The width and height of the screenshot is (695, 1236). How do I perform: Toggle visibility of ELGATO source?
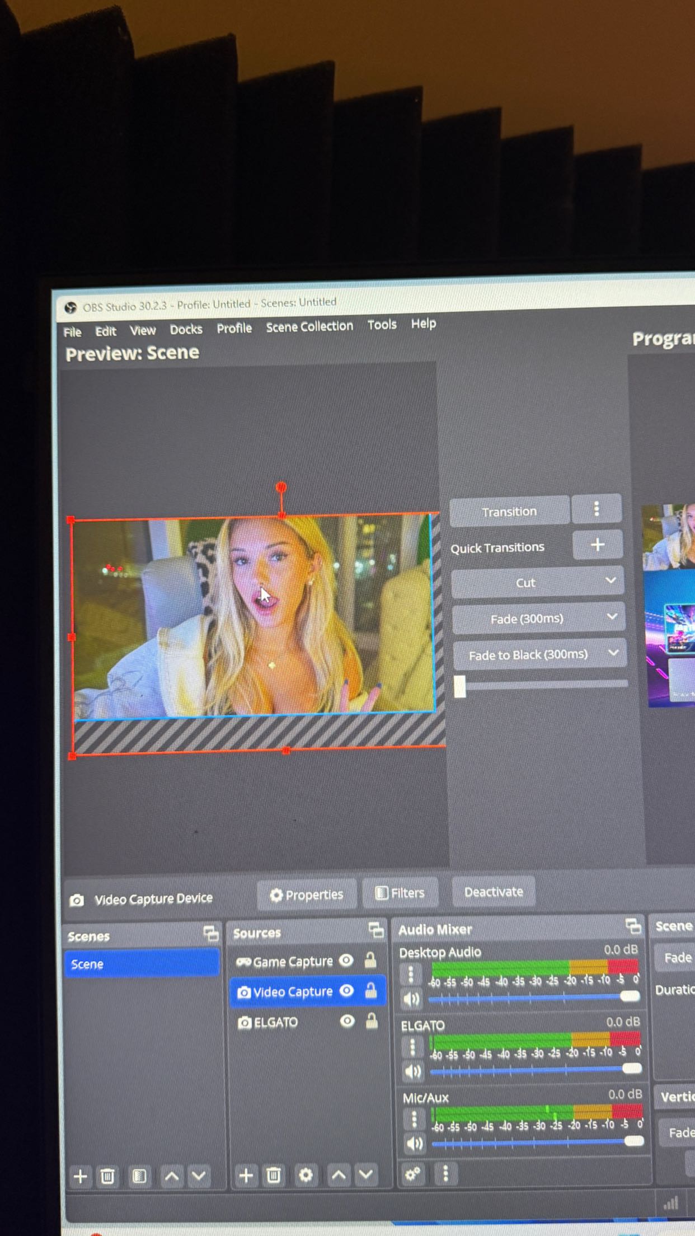click(347, 1021)
